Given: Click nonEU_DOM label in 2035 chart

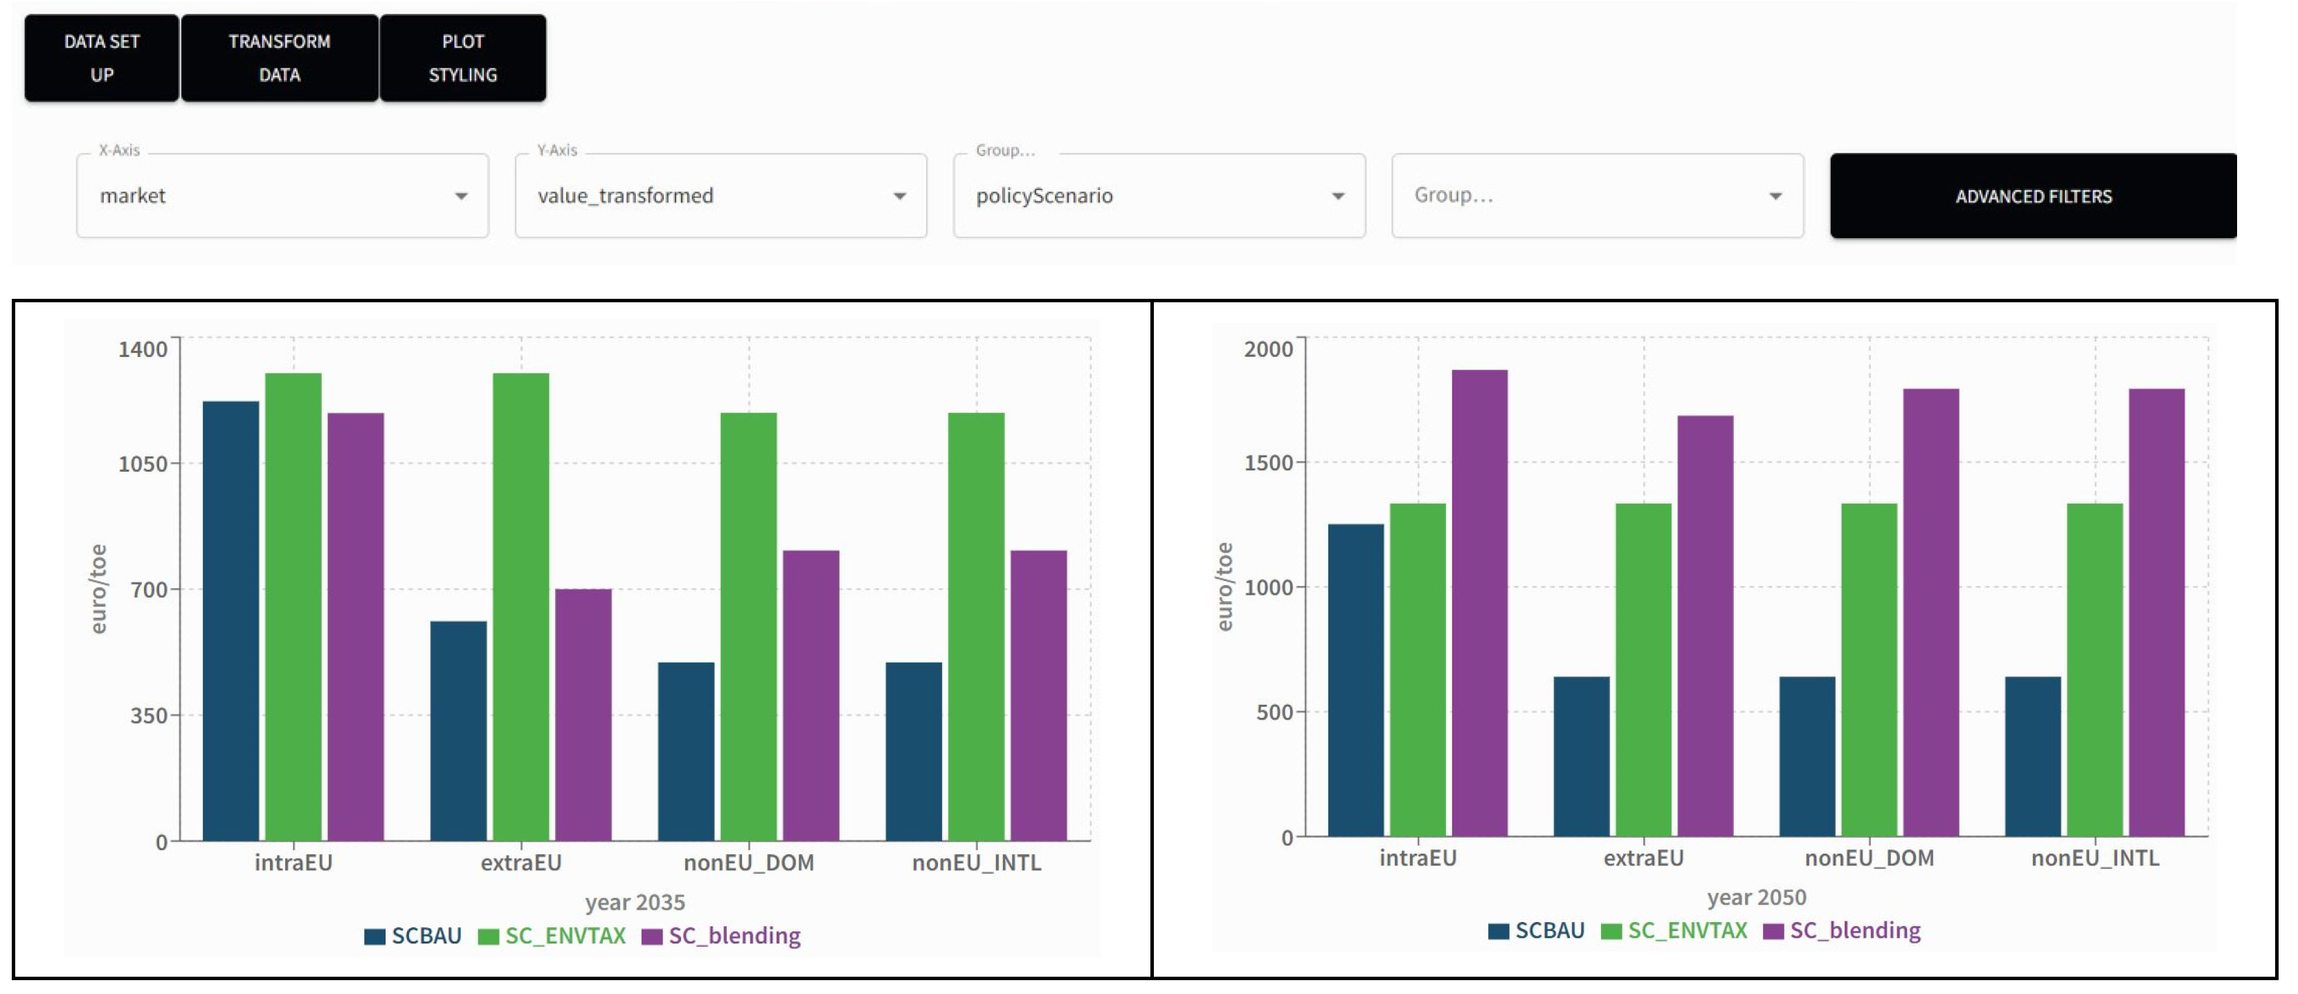Looking at the screenshot, I should (748, 863).
